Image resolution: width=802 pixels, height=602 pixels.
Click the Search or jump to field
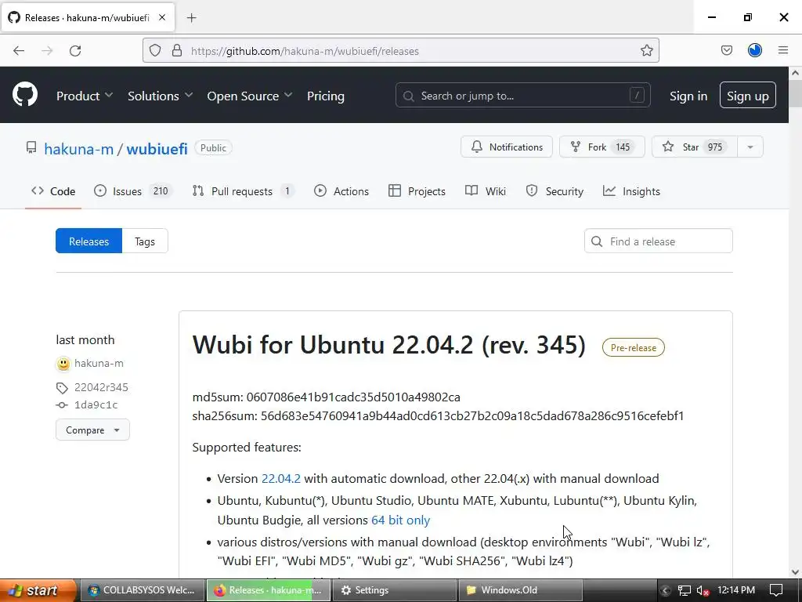tap(522, 95)
